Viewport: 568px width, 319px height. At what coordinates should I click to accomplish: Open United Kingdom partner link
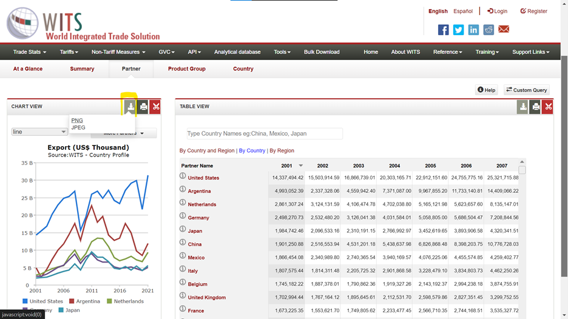206,298
